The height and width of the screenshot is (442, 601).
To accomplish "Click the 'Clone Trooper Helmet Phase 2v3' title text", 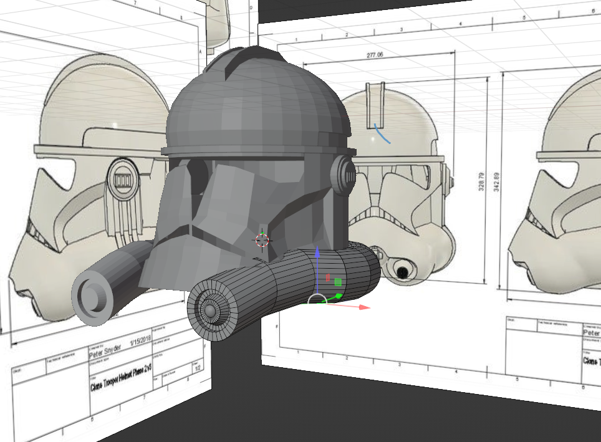I will click(x=121, y=378).
